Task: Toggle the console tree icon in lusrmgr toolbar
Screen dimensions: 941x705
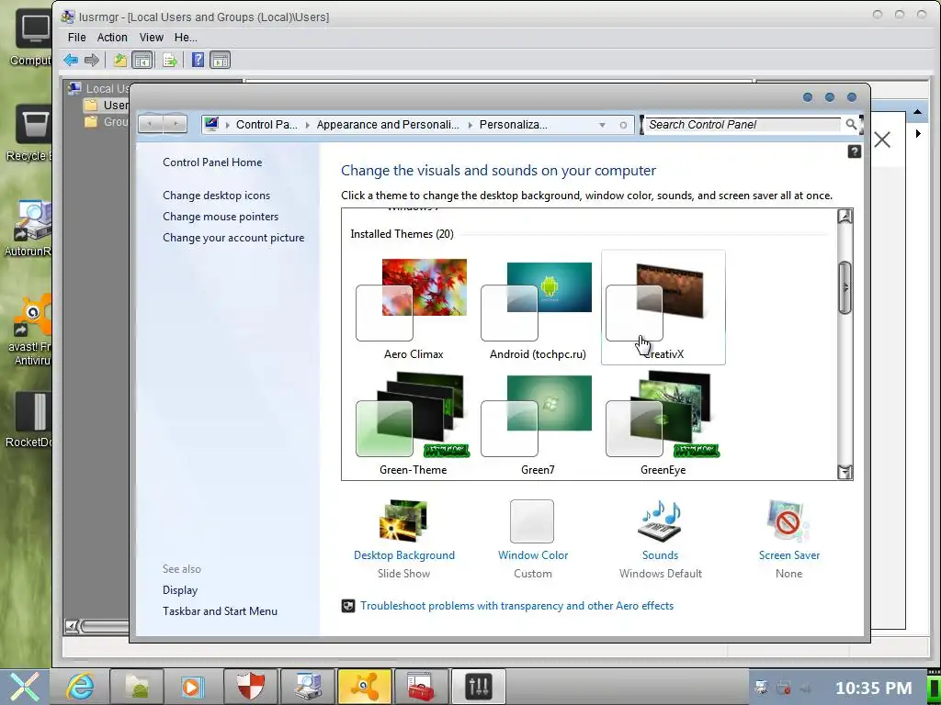Action: pos(142,60)
